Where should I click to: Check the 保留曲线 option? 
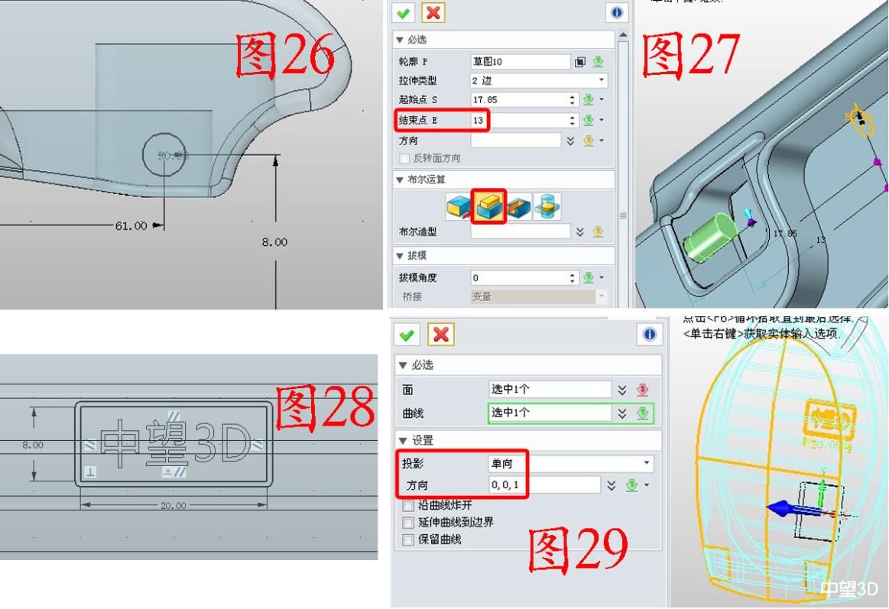click(x=408, y=539)
